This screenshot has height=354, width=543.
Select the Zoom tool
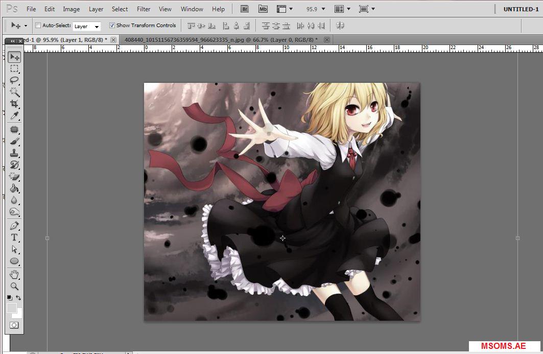pyautogui.click(x=14, y=286)
